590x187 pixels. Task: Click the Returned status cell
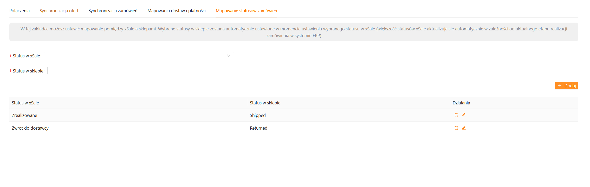point(258,128)
